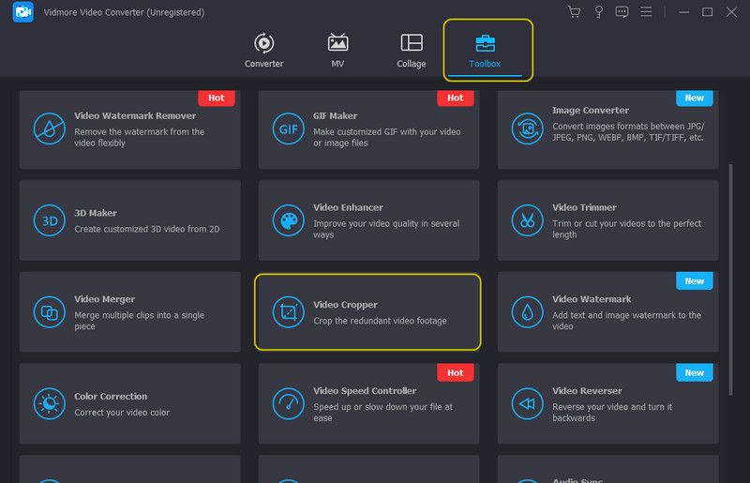Image resolution: width=750 pixels, height=483 pixels.
Task: Click the shopping cart icon in title bar
Action: (x=575, y=12)
